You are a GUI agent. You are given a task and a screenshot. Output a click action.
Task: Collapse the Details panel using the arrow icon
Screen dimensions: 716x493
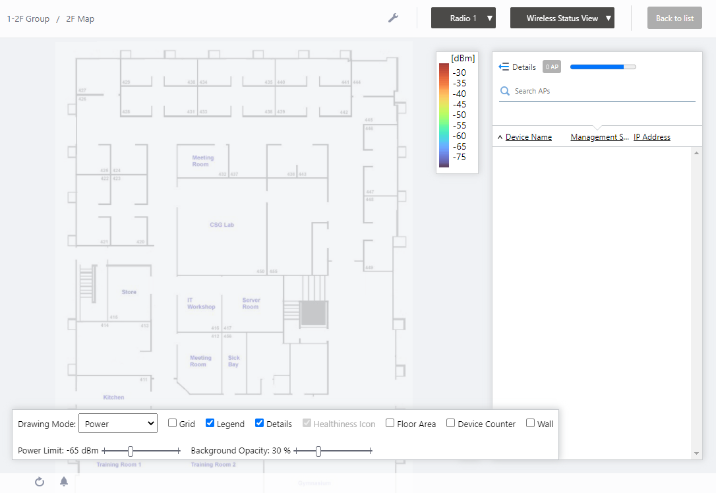pyautogui.click(x=504, y=67)
